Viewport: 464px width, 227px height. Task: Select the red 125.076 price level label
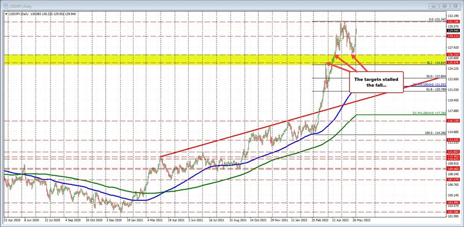[x=453, y=63]
